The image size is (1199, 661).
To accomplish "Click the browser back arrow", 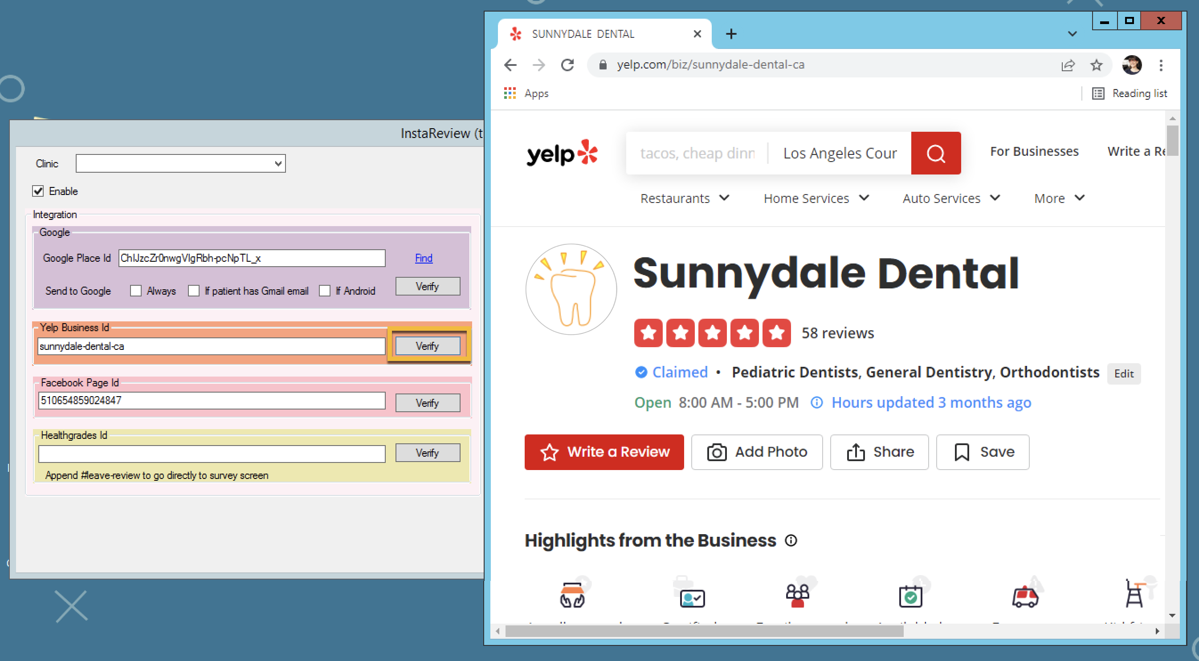I will coord(510,65).
